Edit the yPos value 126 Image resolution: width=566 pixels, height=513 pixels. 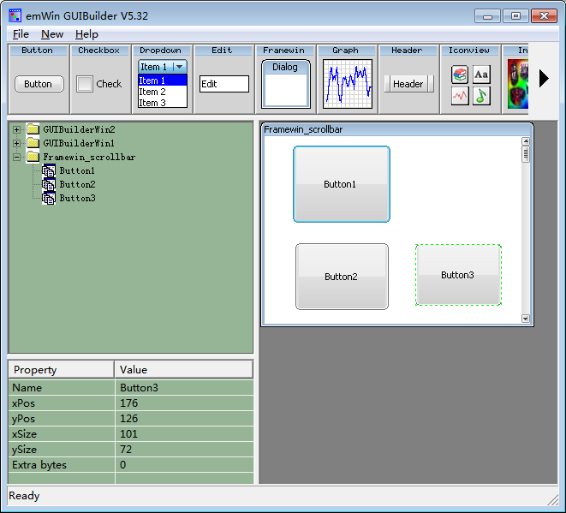[184, 419]
